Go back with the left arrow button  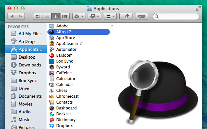(12, 16)
